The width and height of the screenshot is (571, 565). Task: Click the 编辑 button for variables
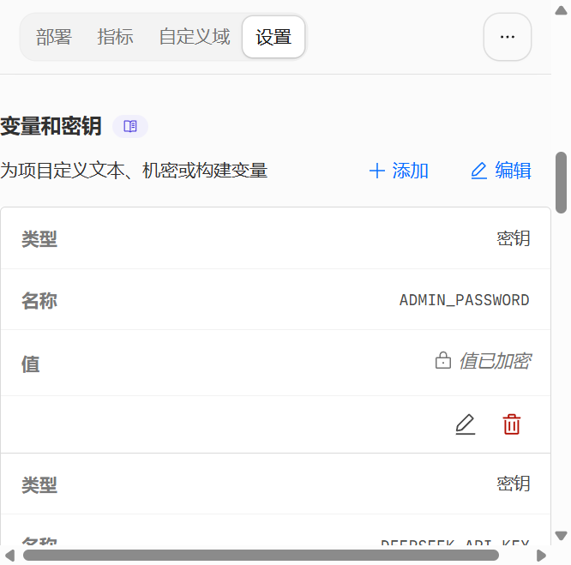click(x=501, y=171)
